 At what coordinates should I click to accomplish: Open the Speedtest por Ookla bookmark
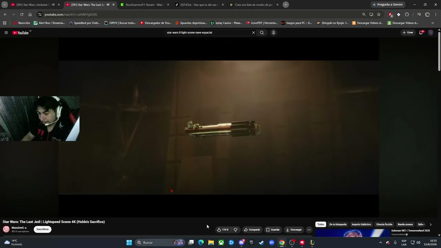click(x=84, y=23)
